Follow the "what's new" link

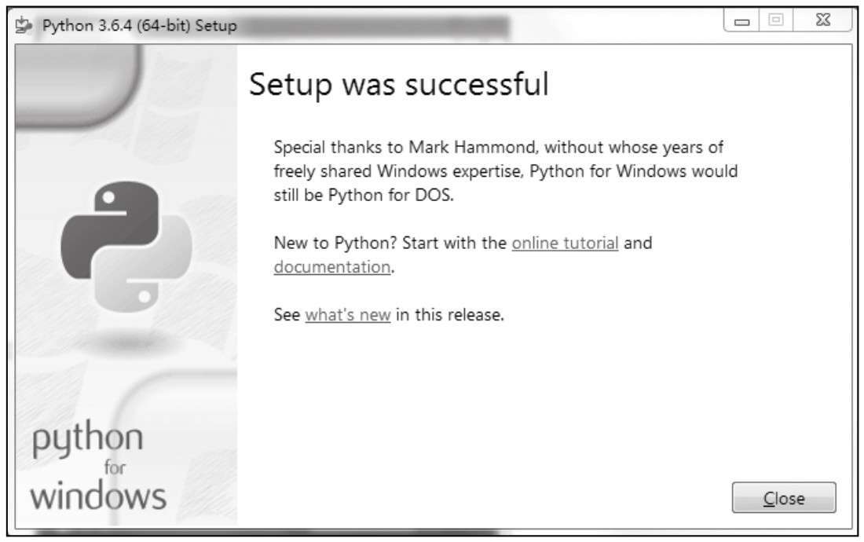click(x=347, y=316)
